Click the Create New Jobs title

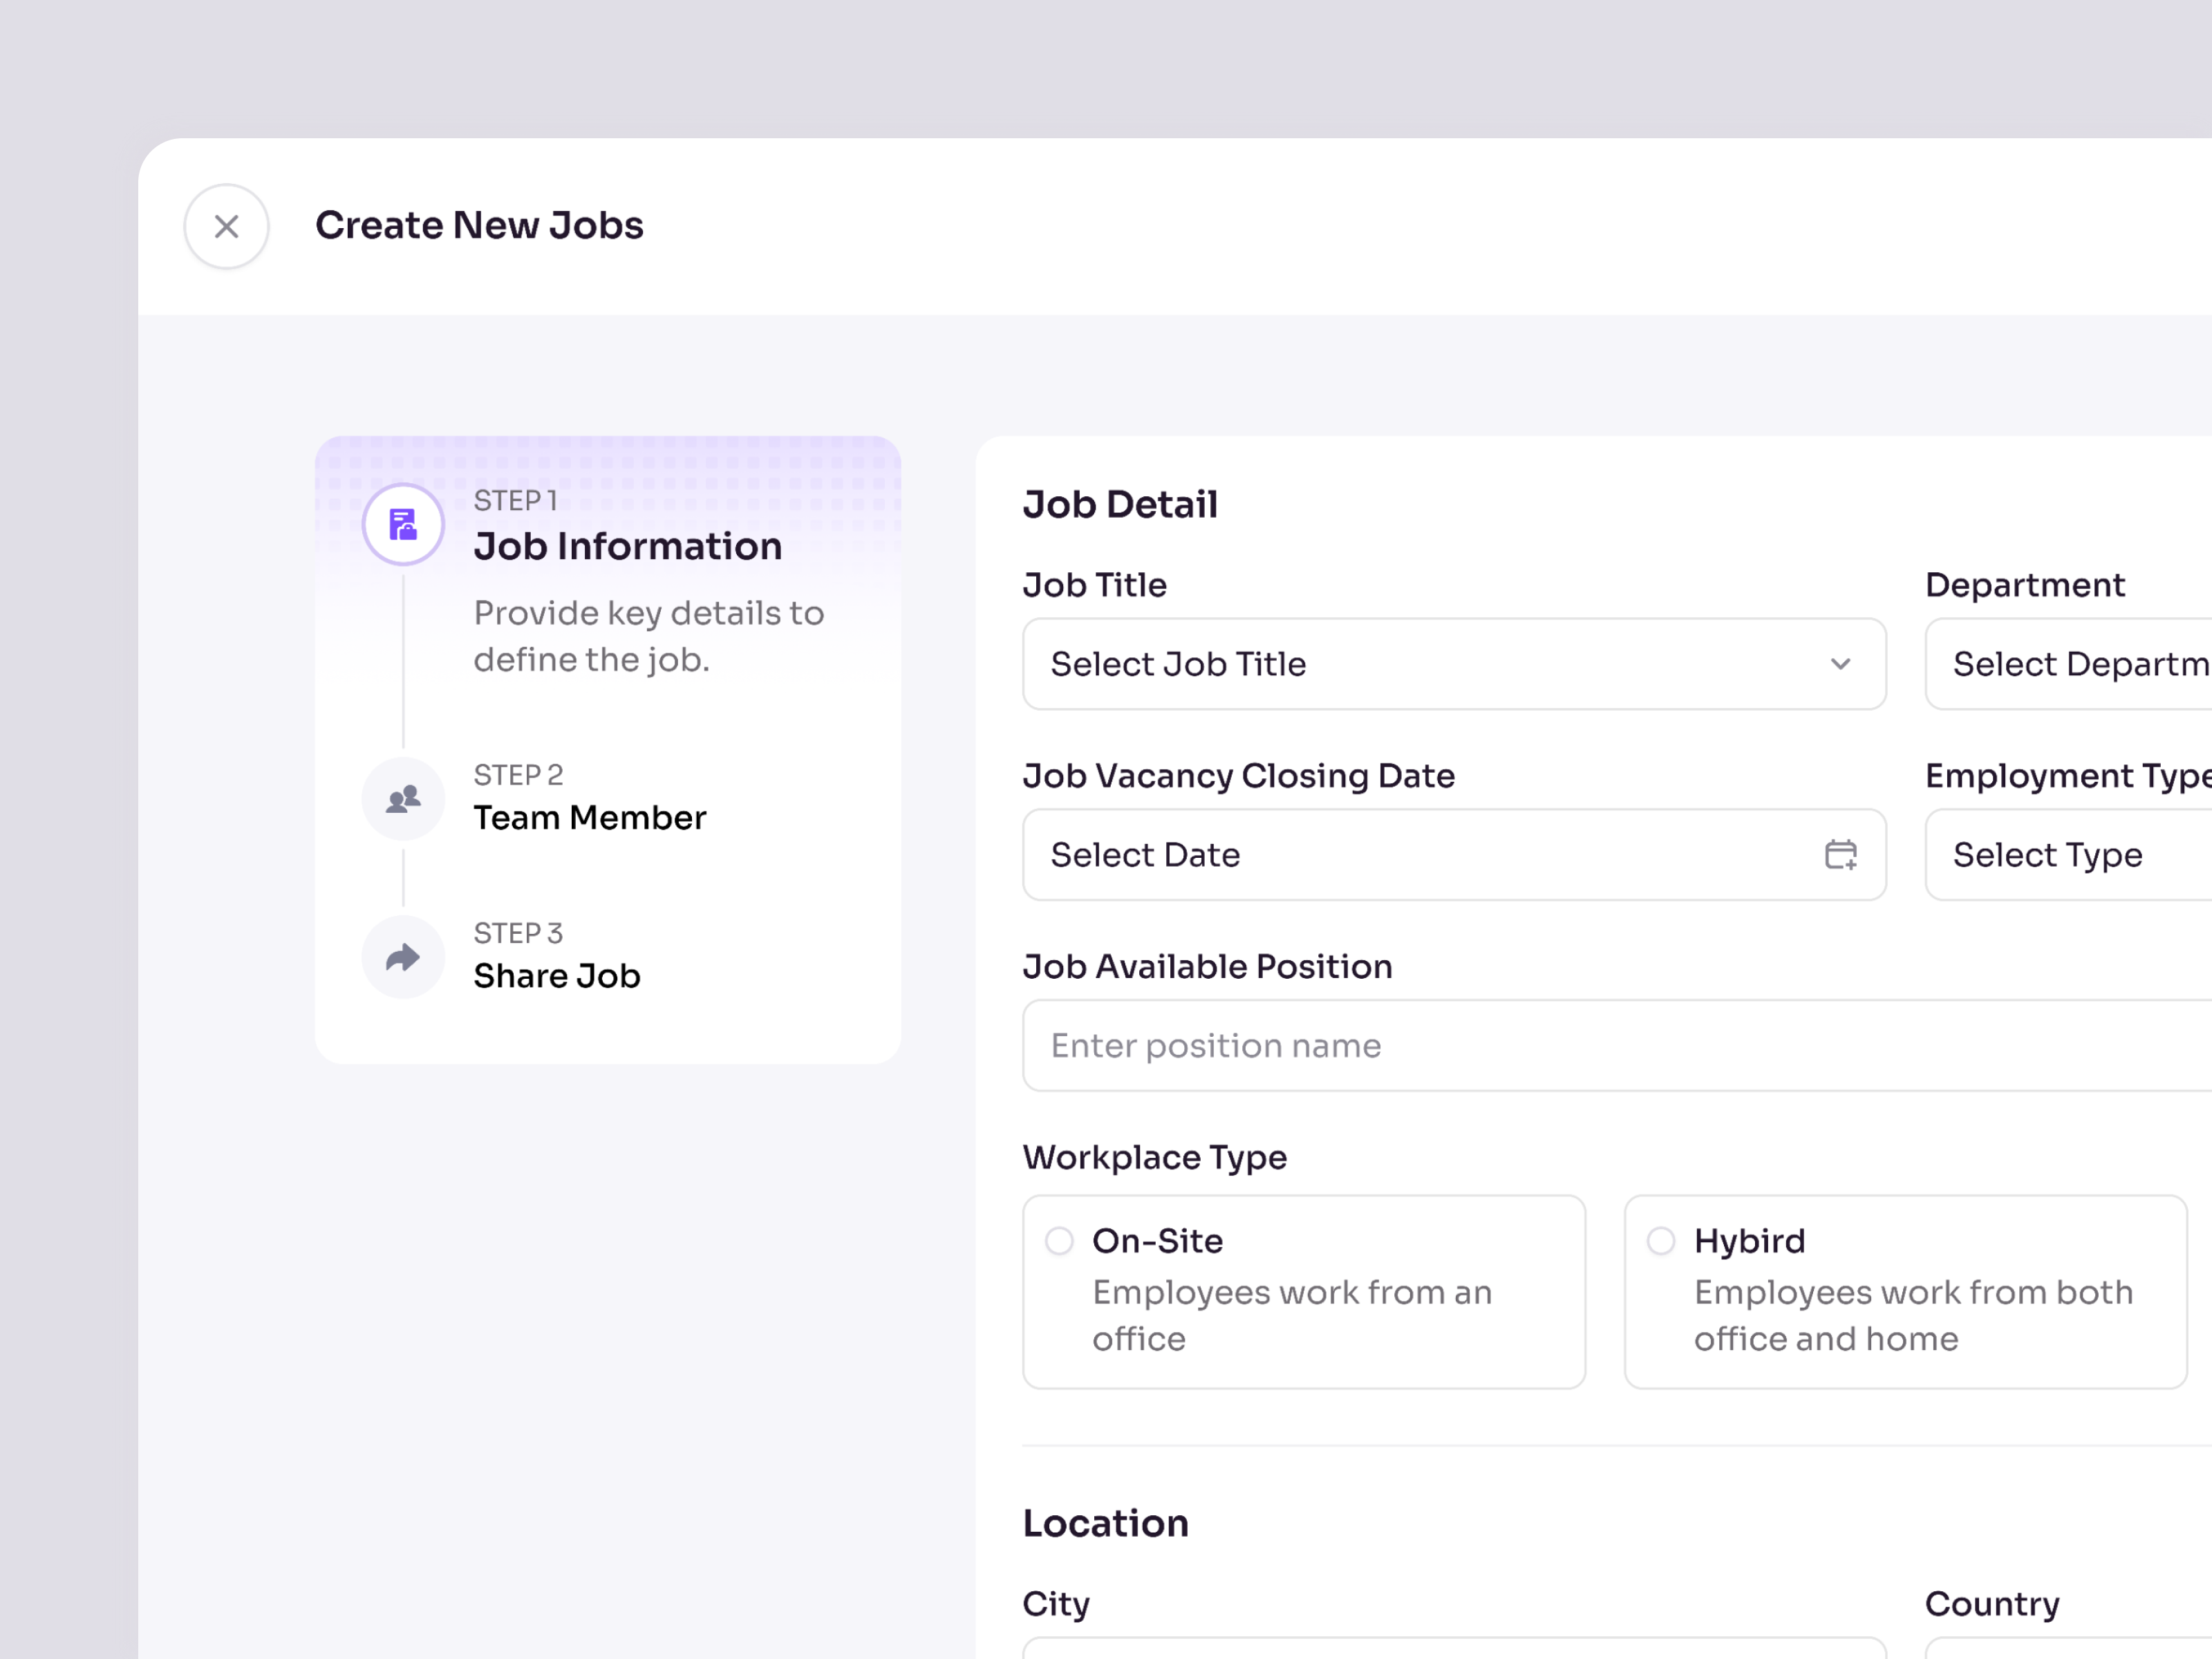click(x=480, y=225)
